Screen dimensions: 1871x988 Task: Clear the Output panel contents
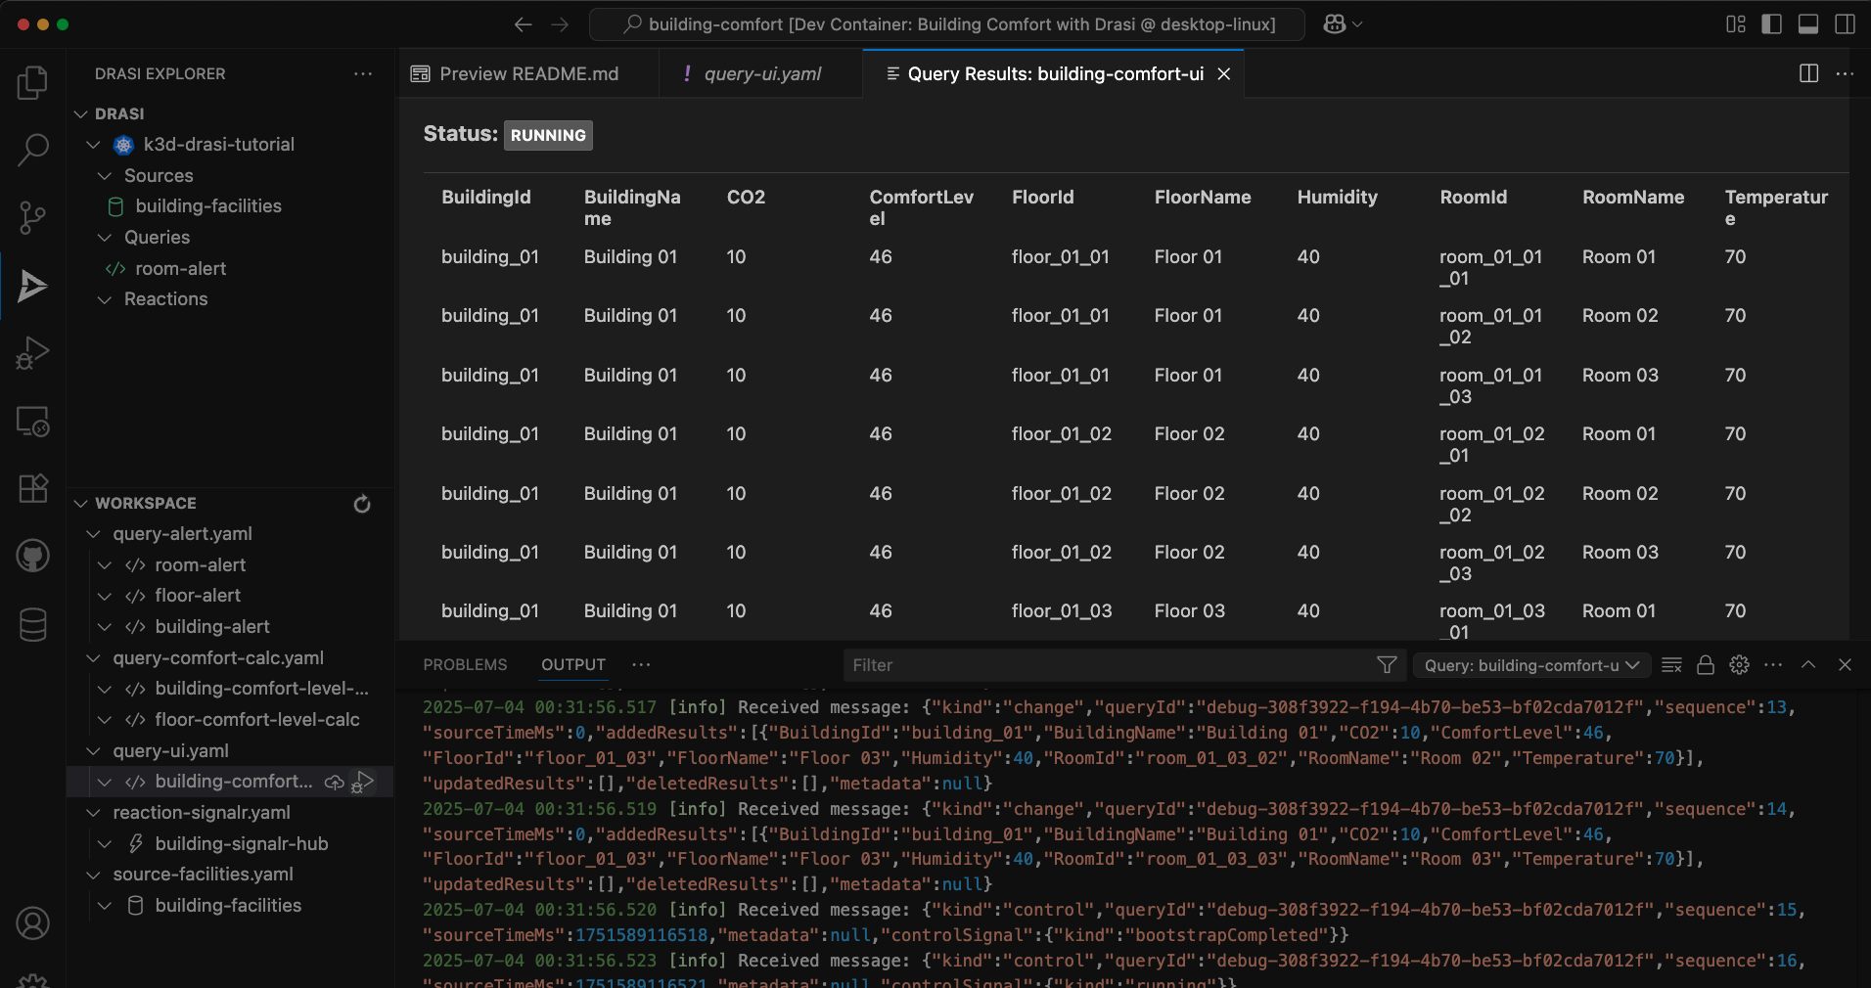click(1671, 665)
